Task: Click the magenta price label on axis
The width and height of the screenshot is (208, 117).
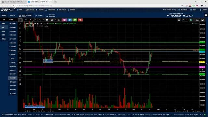Action: pos(202,67)
